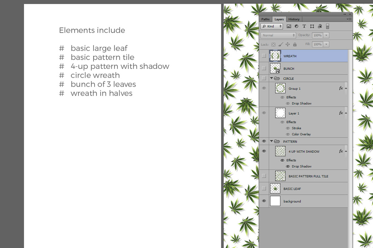Screen dimensions: 373x248
Task: Filter layers by smart objects icon
Action: pyautogui.click(x=320, y=27)
